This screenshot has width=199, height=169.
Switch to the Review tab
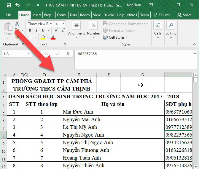(x=85, y=15)
